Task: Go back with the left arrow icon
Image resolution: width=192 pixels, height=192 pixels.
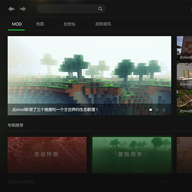Action: (x=11, y=9)
